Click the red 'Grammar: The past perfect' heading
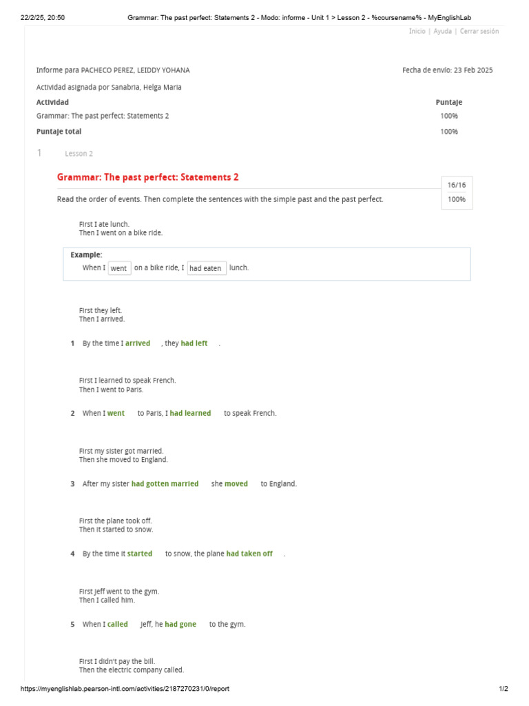This screenshot has width=529, height=706. [x=148, y=177]
